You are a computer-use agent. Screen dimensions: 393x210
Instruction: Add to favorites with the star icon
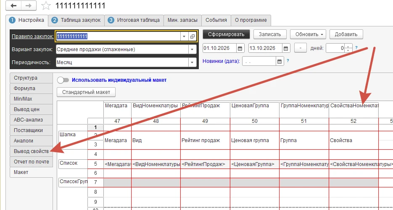coord(46,5)
